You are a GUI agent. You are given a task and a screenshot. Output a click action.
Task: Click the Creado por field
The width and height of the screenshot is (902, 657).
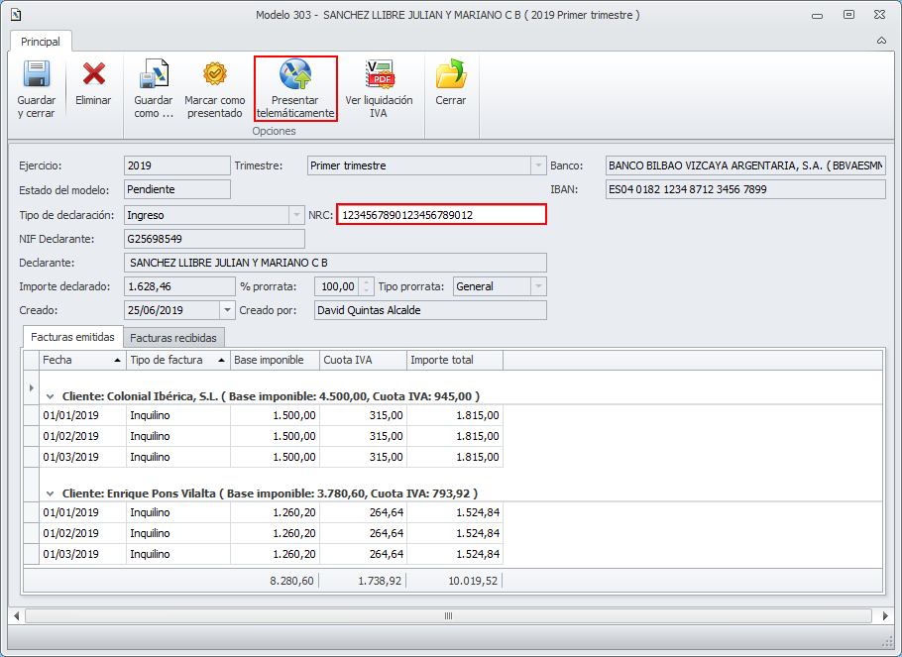tap(430, 310)
